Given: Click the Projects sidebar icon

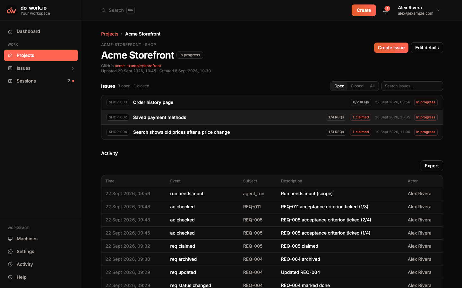Looking at the screenshot, I should click(10, 55).
